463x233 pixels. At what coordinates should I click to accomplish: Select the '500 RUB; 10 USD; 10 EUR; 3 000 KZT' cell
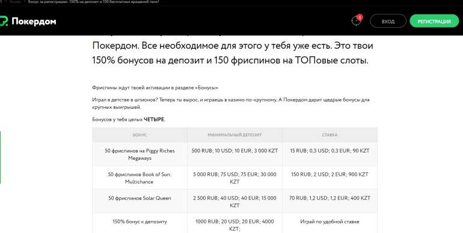tap(235, 154)
